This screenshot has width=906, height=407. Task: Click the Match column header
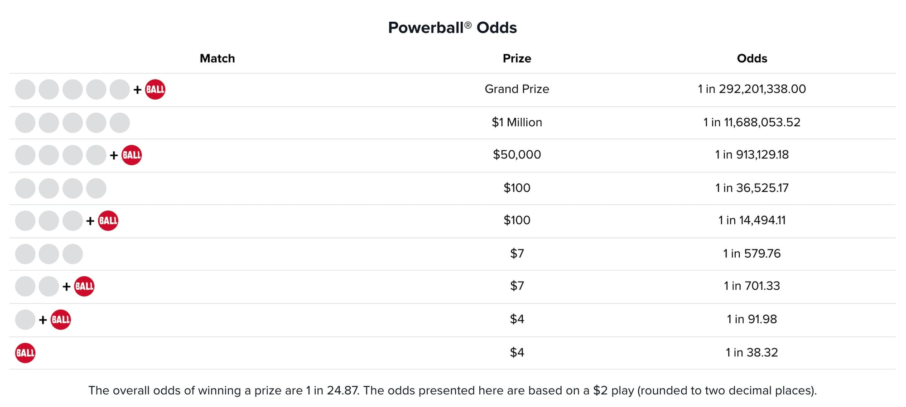[x=217, y=58]
